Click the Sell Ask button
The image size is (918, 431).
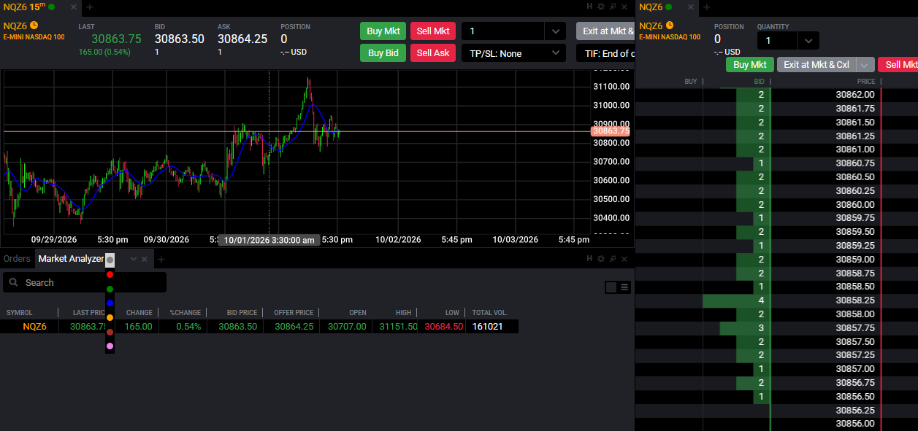point(433,53)
